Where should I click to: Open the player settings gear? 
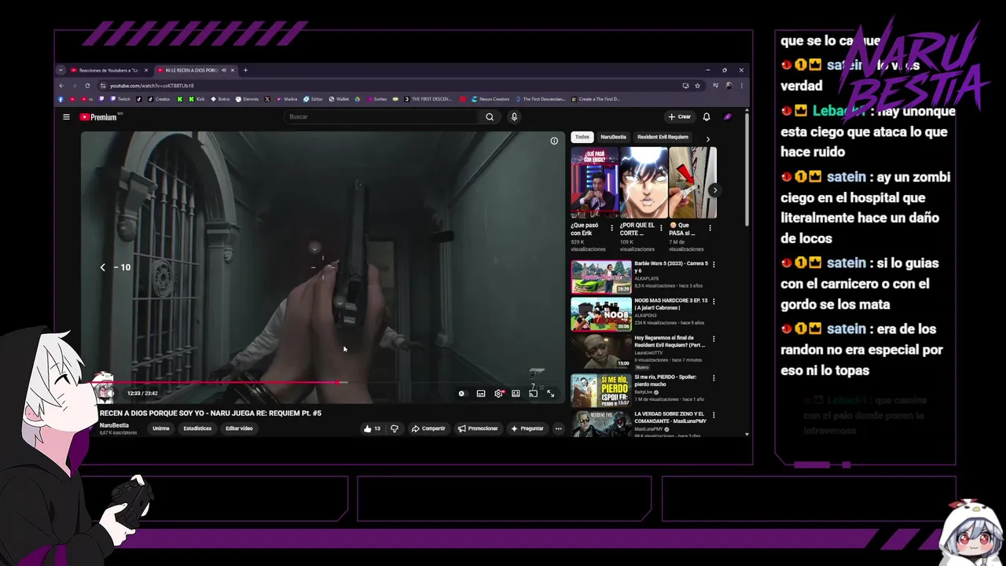click(498, 394)
